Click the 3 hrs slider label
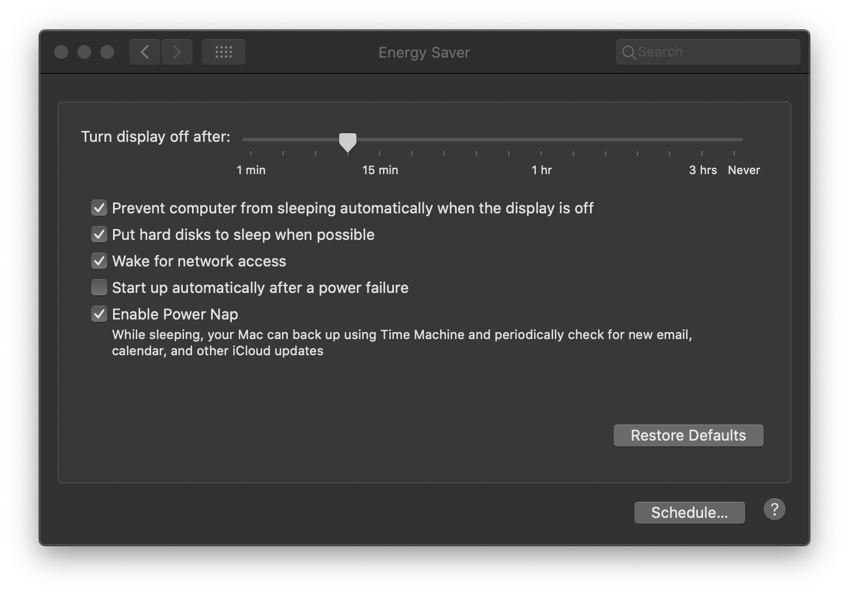Viewport: 849px width, 594px height. [x=703, y=170]
